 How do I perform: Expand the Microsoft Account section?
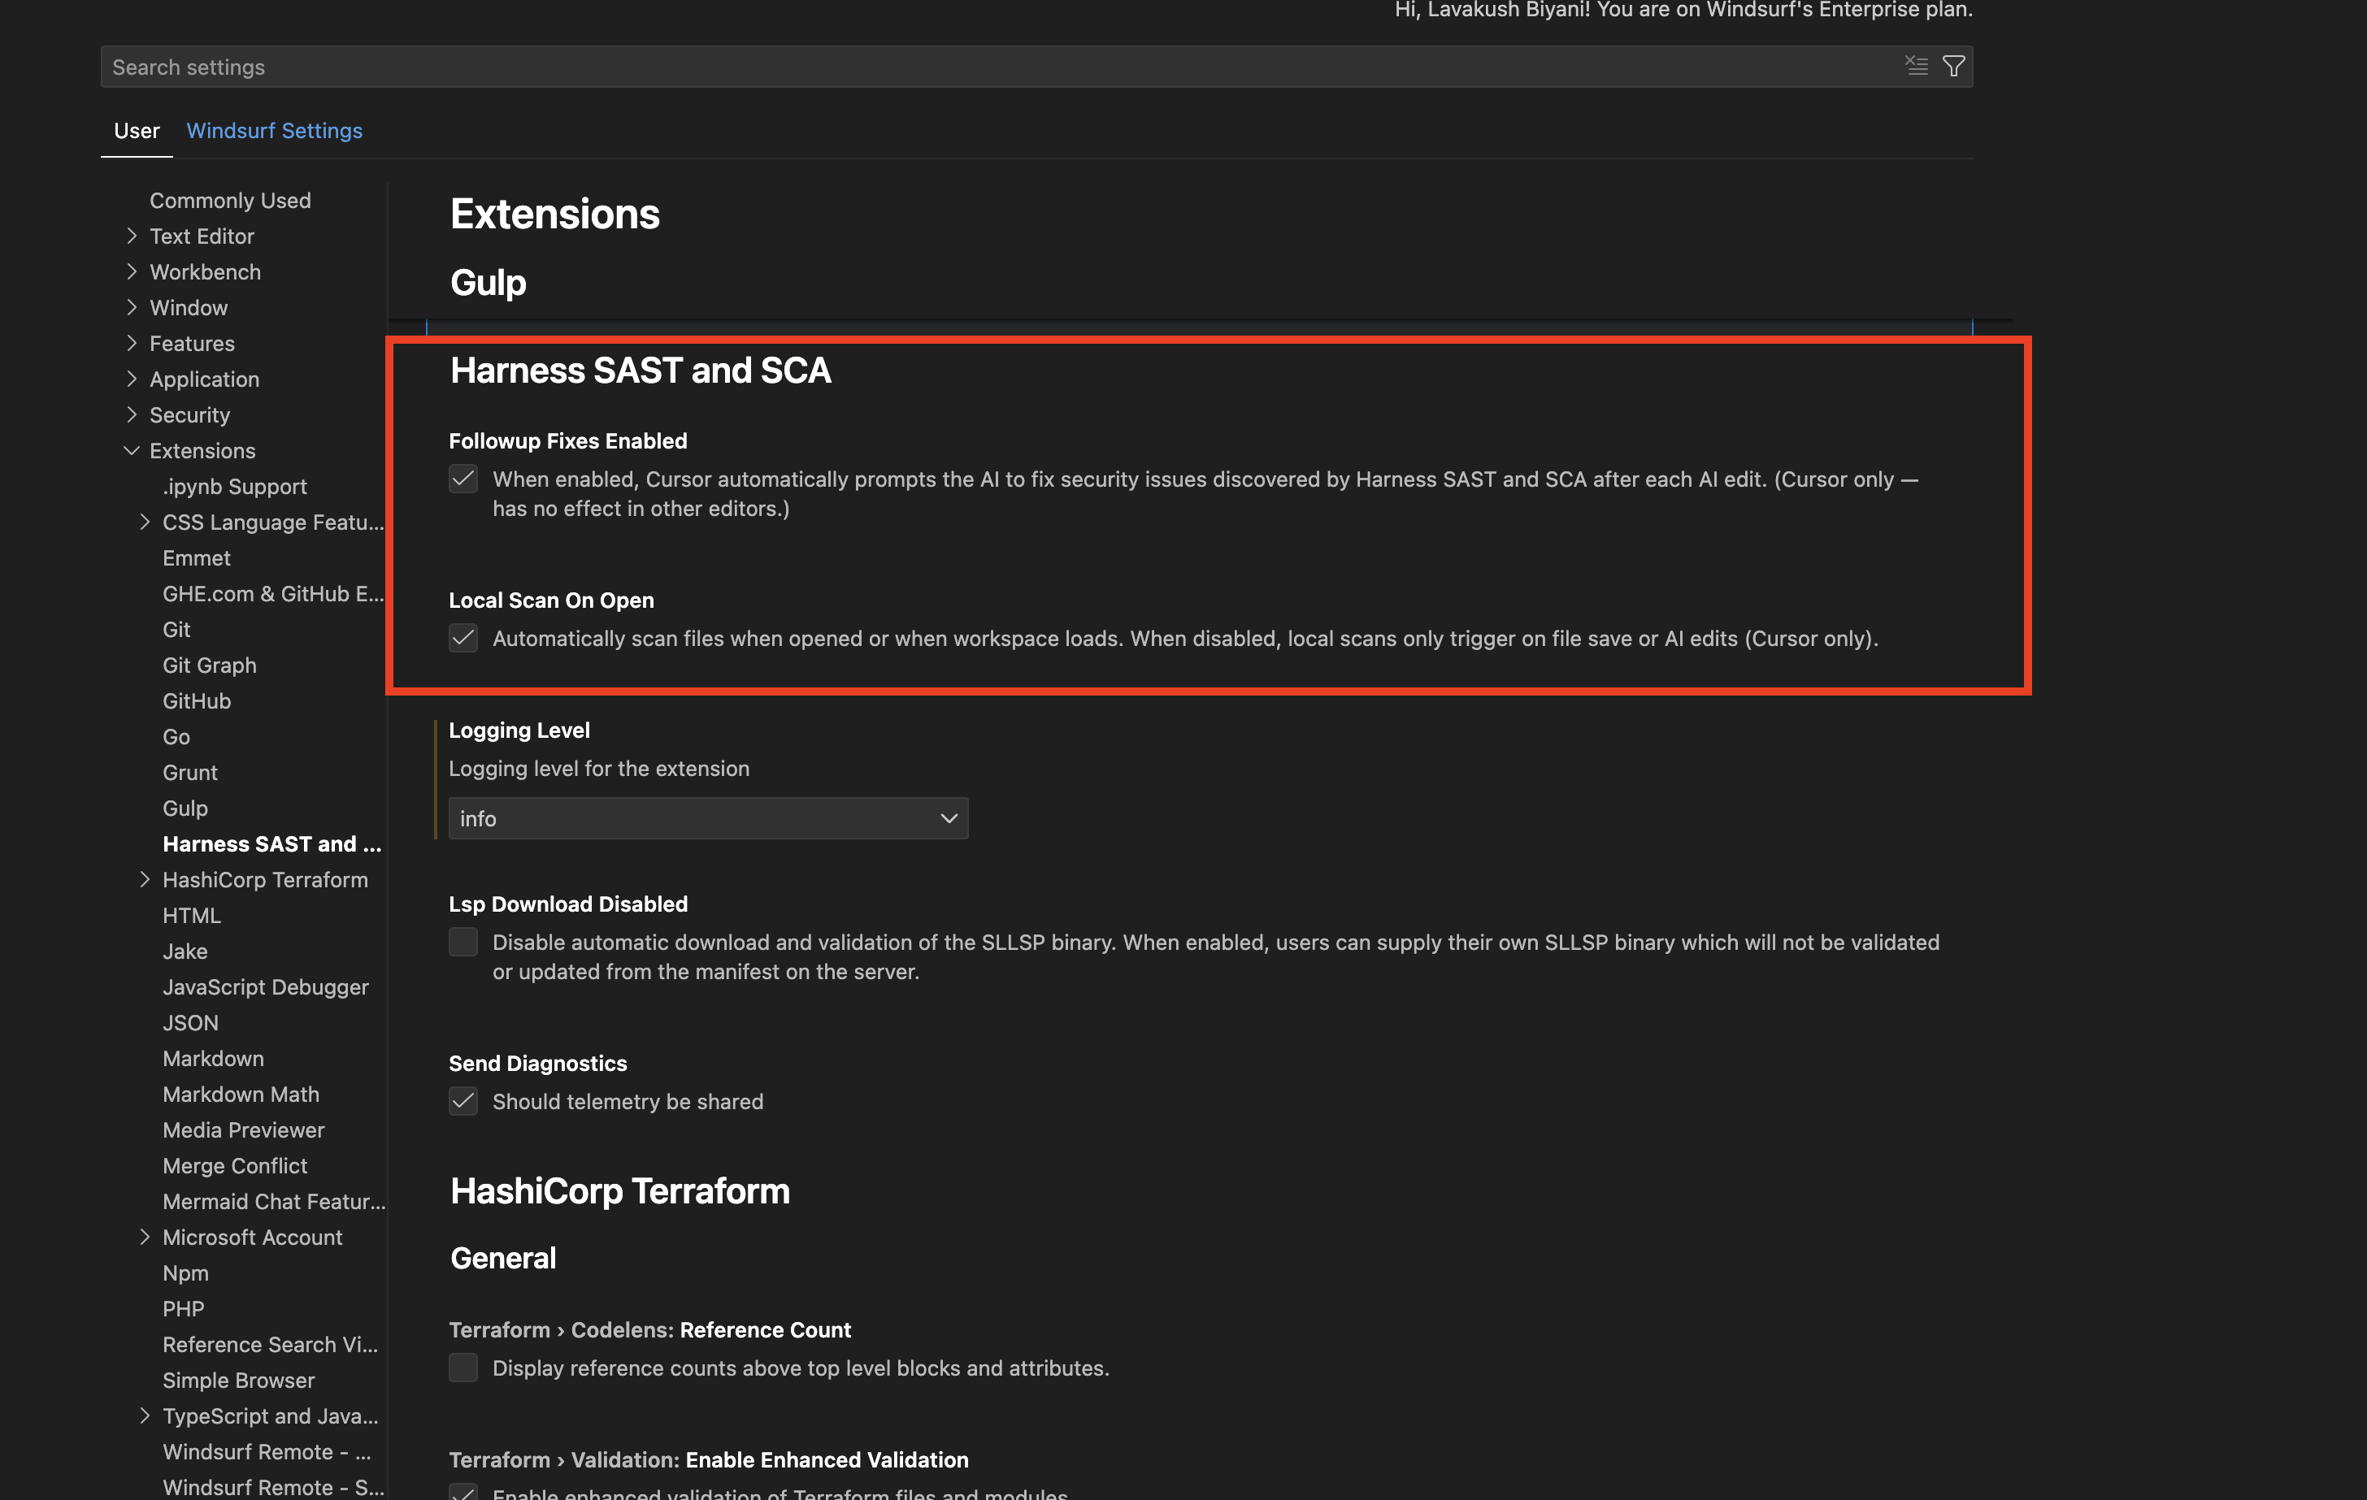(x=146, y=1237)
